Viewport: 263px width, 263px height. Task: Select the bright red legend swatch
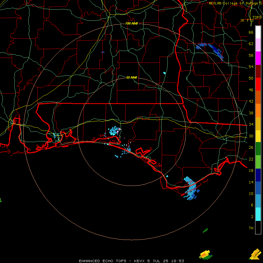(x=258, y=84)
